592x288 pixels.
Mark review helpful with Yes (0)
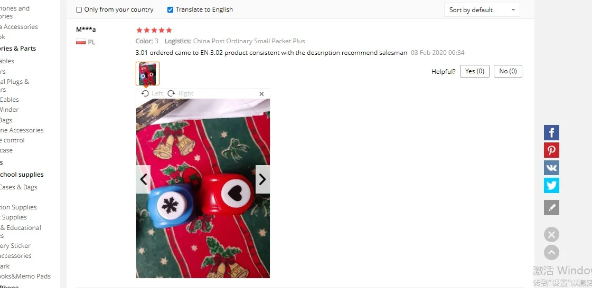pyautogui.click(x=475, y=71)
